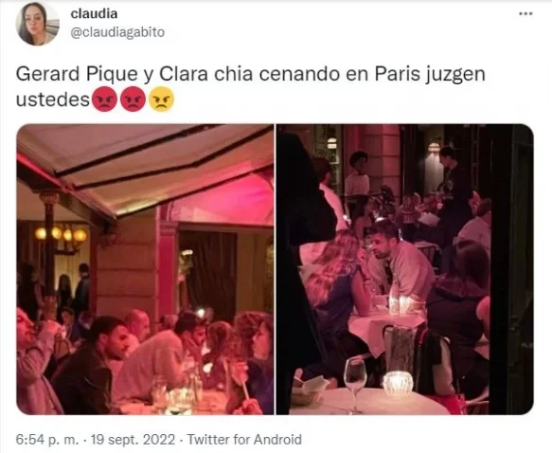
Task: Click the word "ustedes" before the emojis
Action: (53, 100)
